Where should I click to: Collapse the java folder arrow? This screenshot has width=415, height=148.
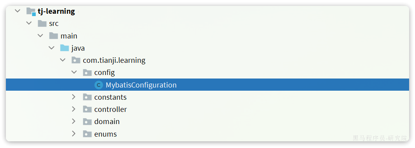51,48
